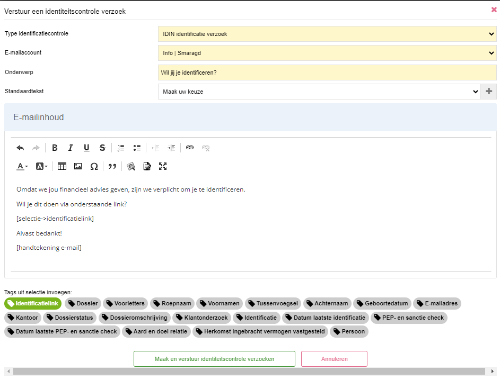Insert the Kantoor tag

[x=23, y=318]
